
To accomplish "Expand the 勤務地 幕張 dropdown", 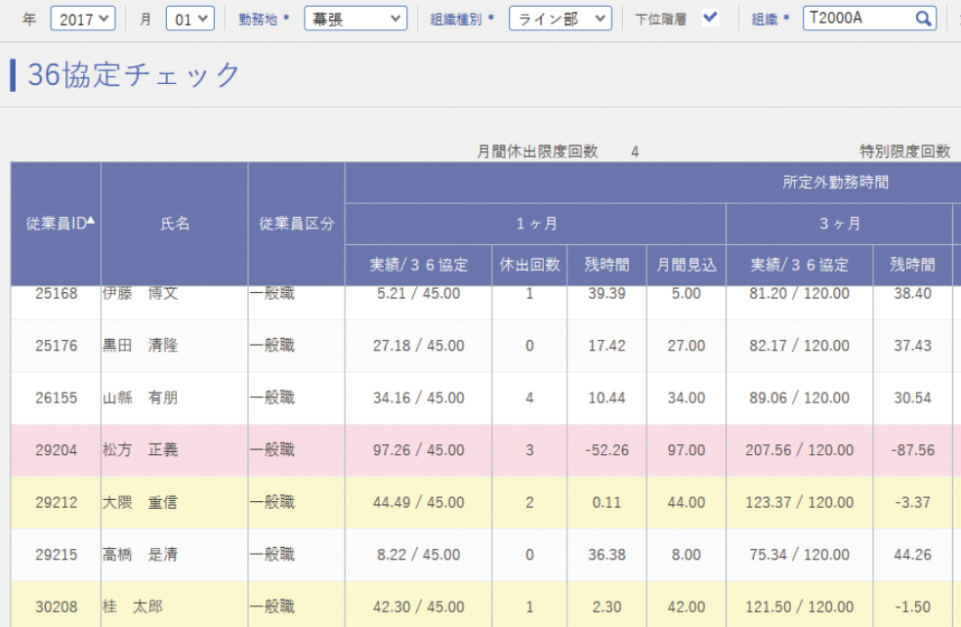I will (x=355, y=19).
